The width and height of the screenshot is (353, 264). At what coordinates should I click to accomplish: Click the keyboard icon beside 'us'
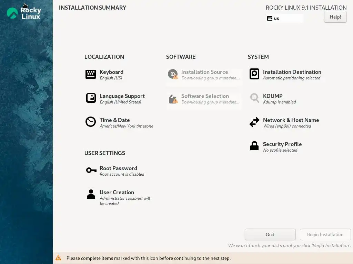[270, 19]
